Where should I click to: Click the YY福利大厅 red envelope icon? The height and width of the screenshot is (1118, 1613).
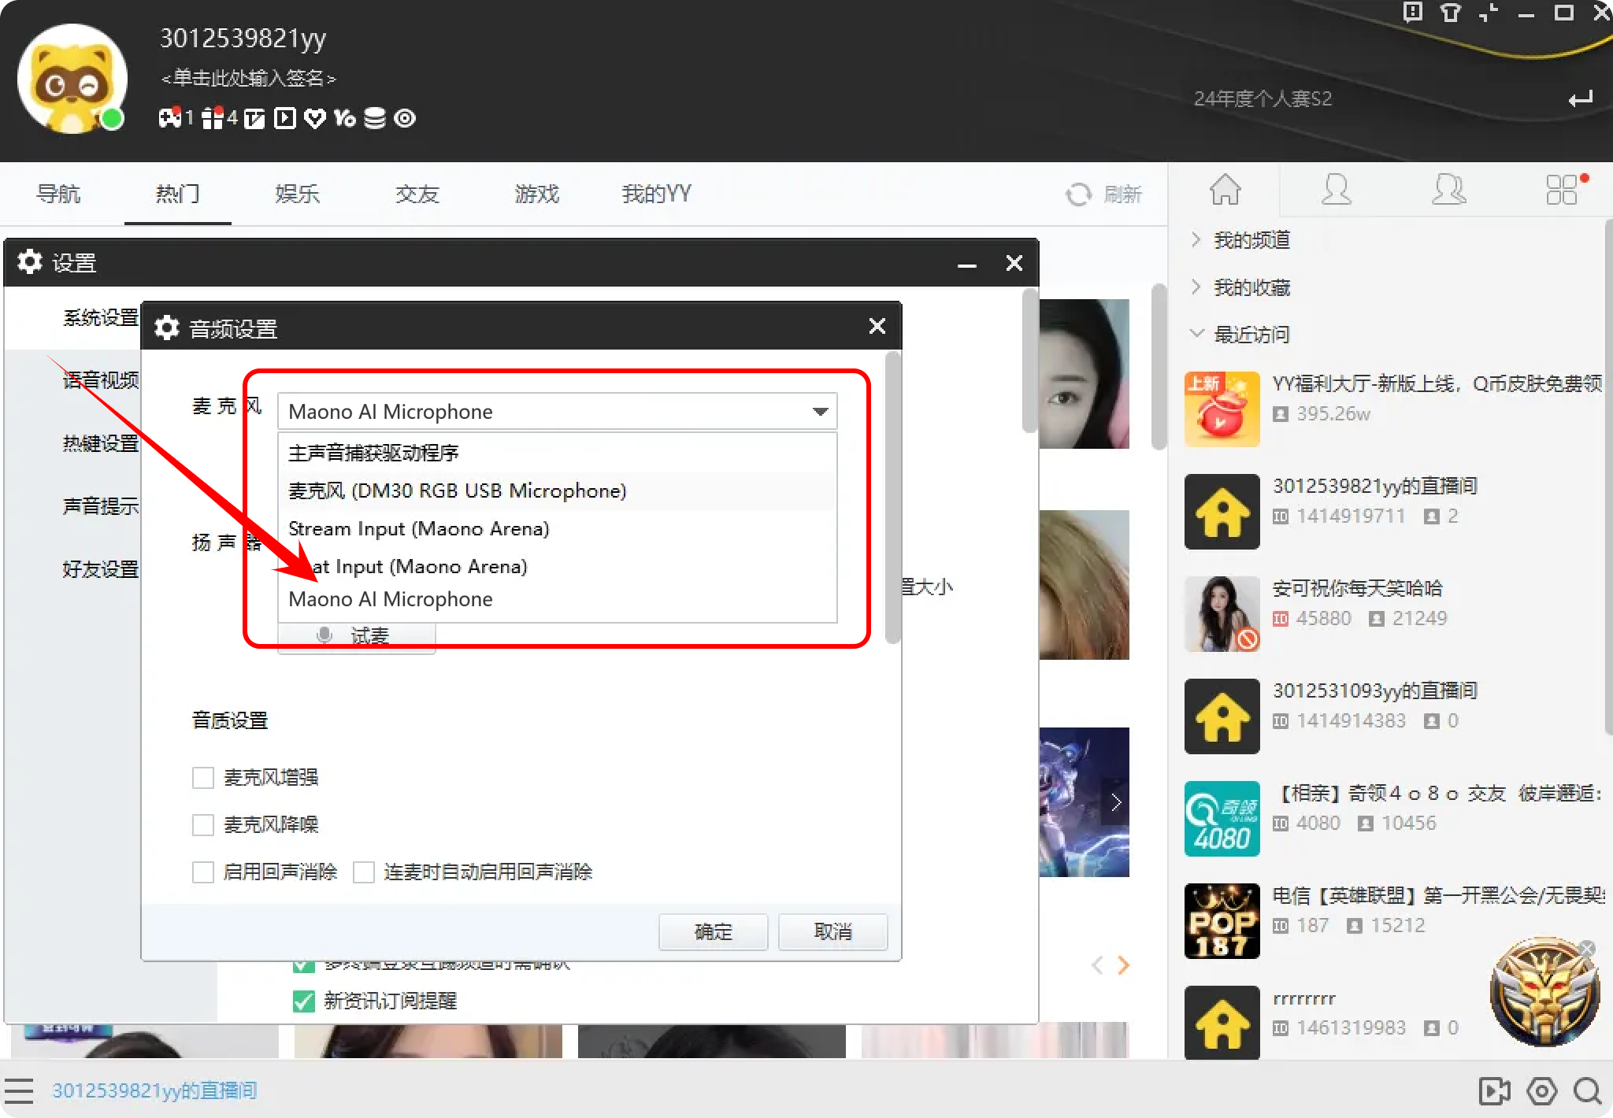tap(1222, 409)
